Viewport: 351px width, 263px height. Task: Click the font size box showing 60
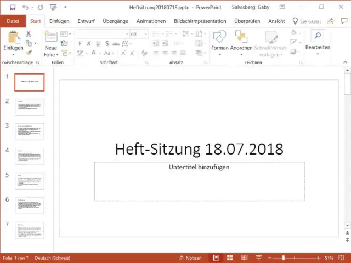pyautogui.click(x=139, y=34)
